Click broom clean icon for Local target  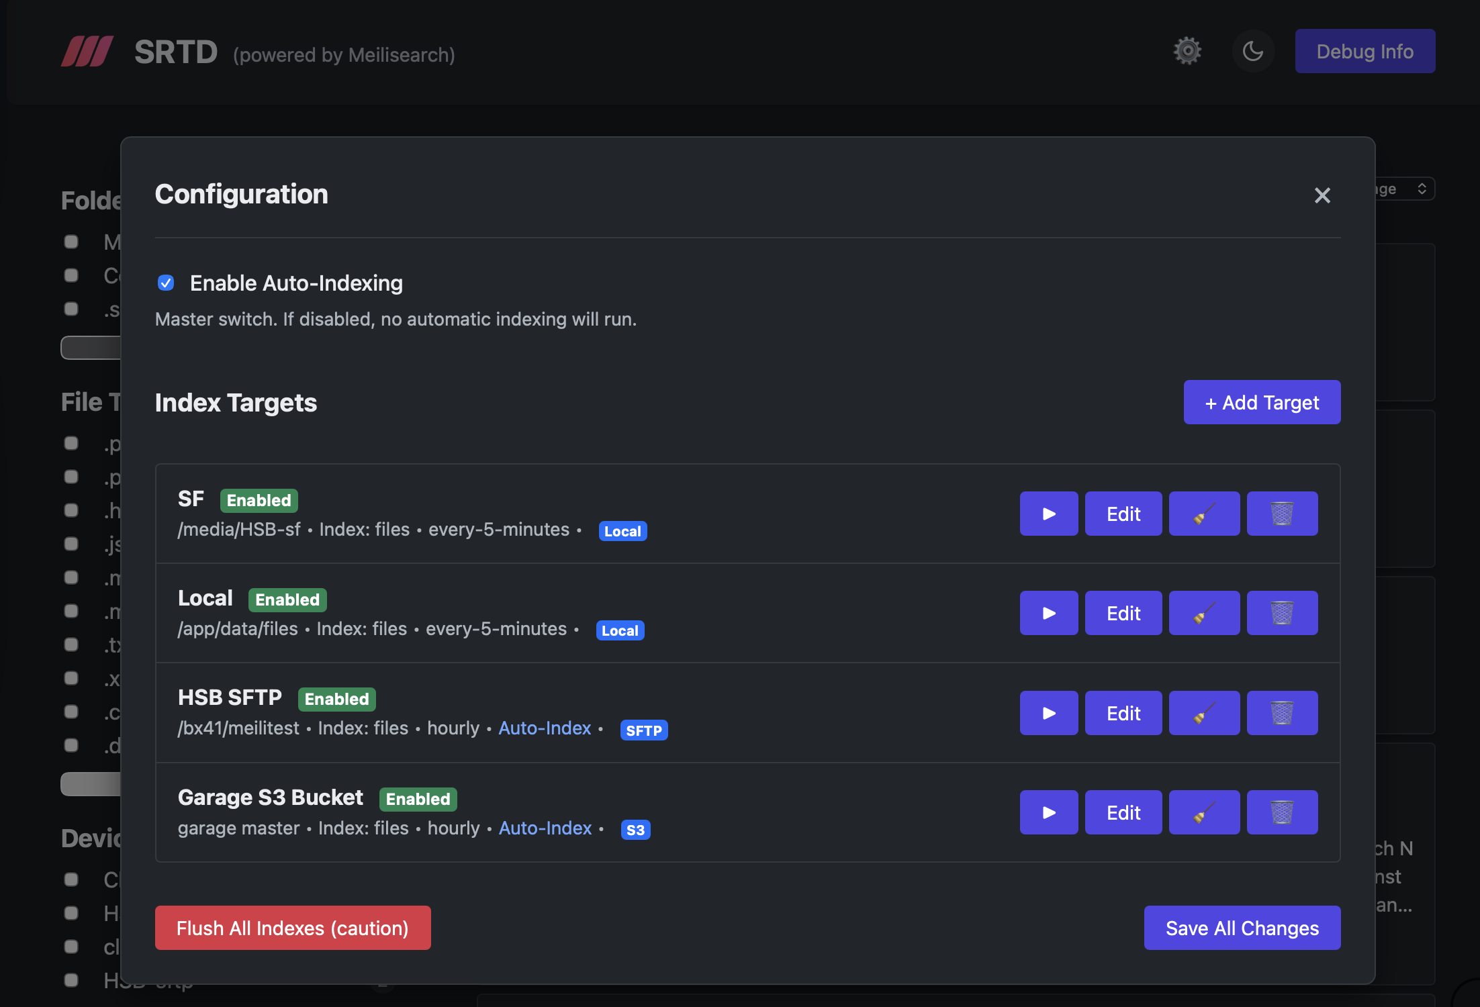(x=1203, y=613)
